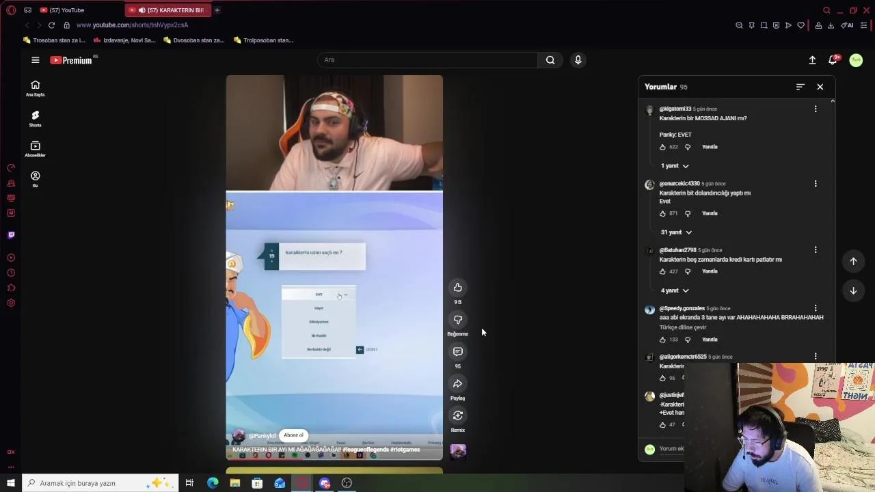Expand 1 yanıt replies under kigatomi33
The image size is (875, 492).
point(675,166)
